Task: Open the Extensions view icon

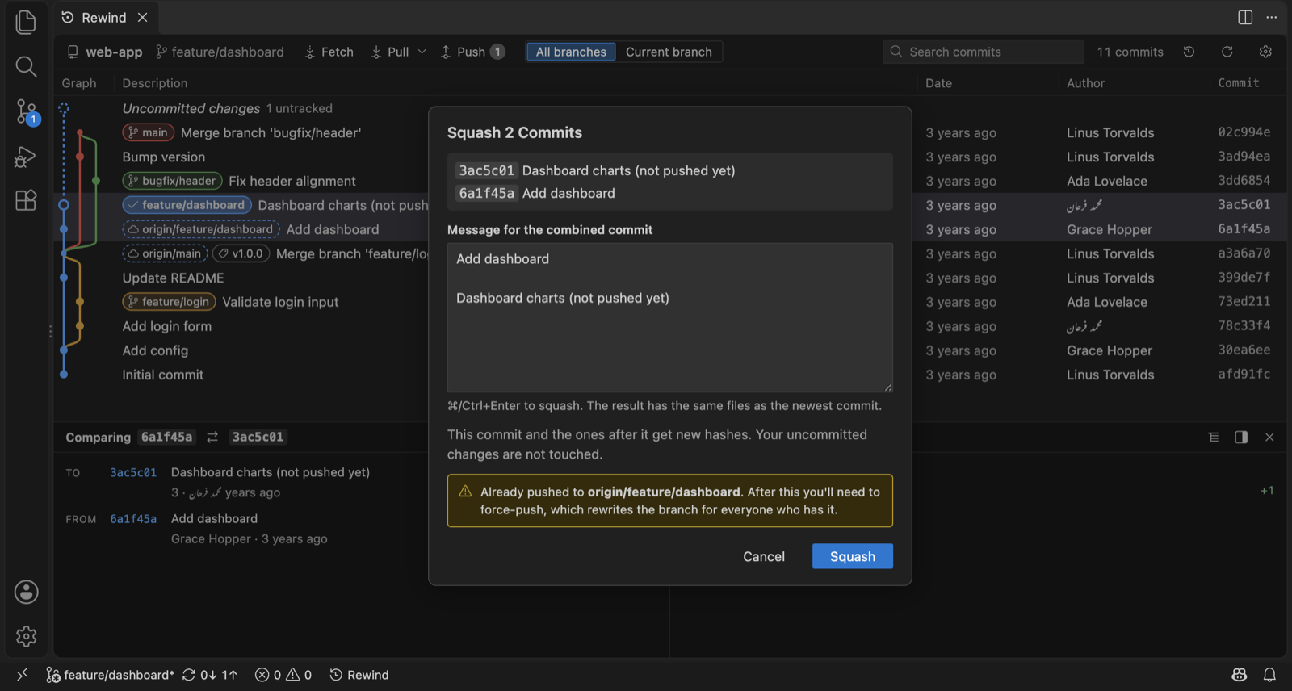Action: click(x=26, y=200)
